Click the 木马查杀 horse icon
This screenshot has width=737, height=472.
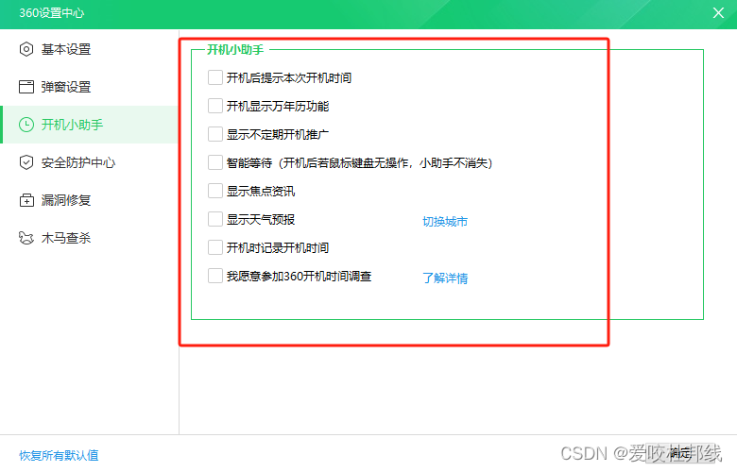click(26, 238)
